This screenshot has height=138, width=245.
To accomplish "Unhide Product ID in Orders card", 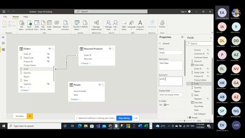I will click(x=49, y=61).
